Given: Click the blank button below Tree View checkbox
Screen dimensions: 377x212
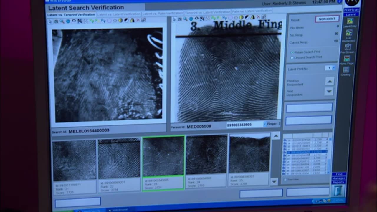Looking at the screenshot, I should click(x=308, y=192).
